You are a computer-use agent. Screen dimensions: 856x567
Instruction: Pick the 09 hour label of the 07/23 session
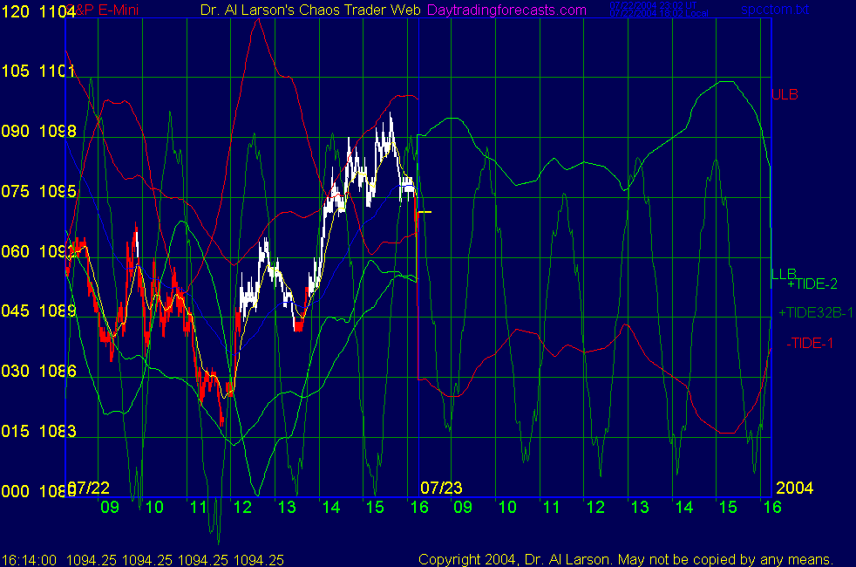pos(463,507)
